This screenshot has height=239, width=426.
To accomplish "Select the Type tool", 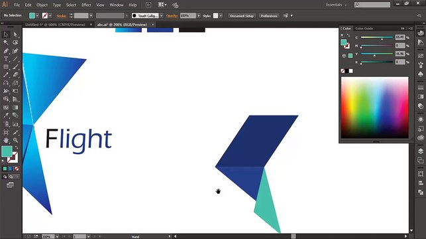I will (x=6, y=59).
